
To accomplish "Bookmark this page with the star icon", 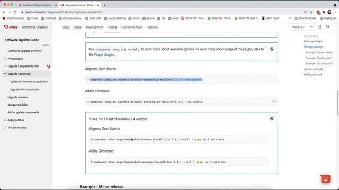I will click(311, 12).
